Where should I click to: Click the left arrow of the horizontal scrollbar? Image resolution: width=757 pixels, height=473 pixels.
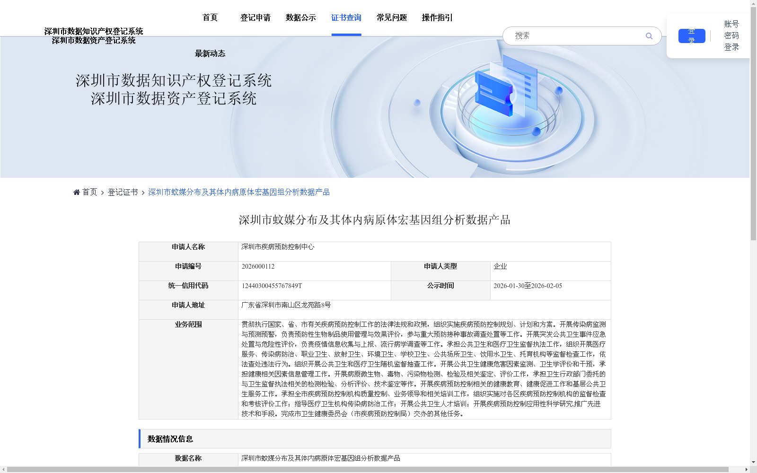coord(3,469)
